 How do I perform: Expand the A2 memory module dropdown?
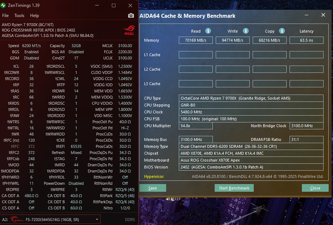(97, 219)
